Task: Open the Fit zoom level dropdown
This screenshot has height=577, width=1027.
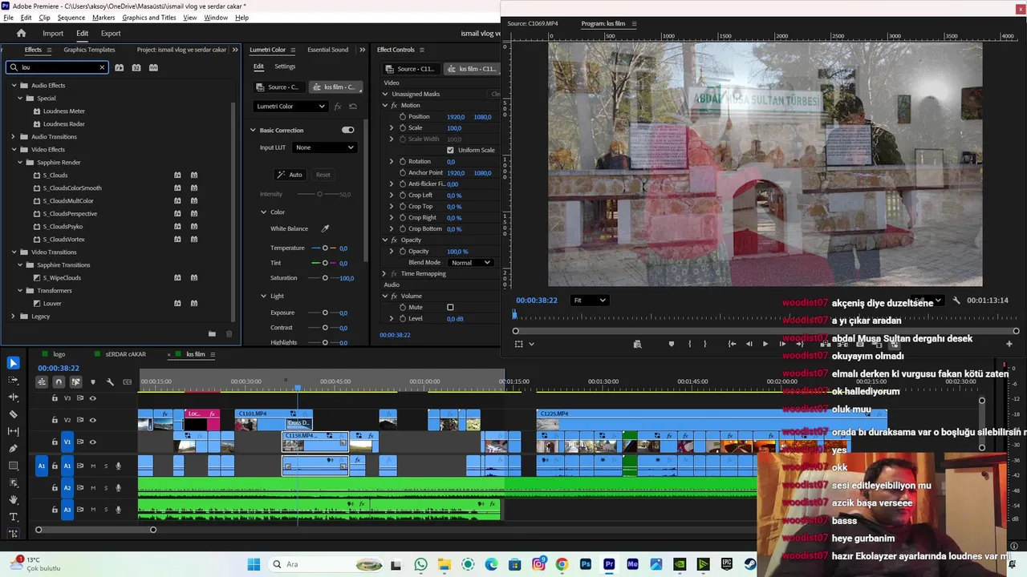Action: pyautogui.click(x=589, y=301)
